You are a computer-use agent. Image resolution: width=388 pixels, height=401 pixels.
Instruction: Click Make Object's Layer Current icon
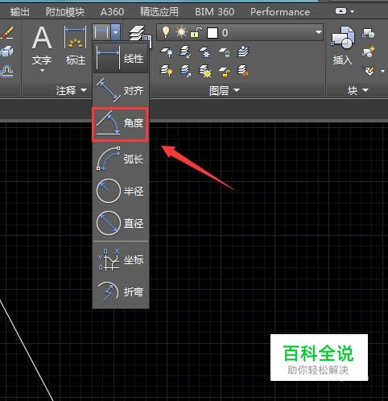243,51
